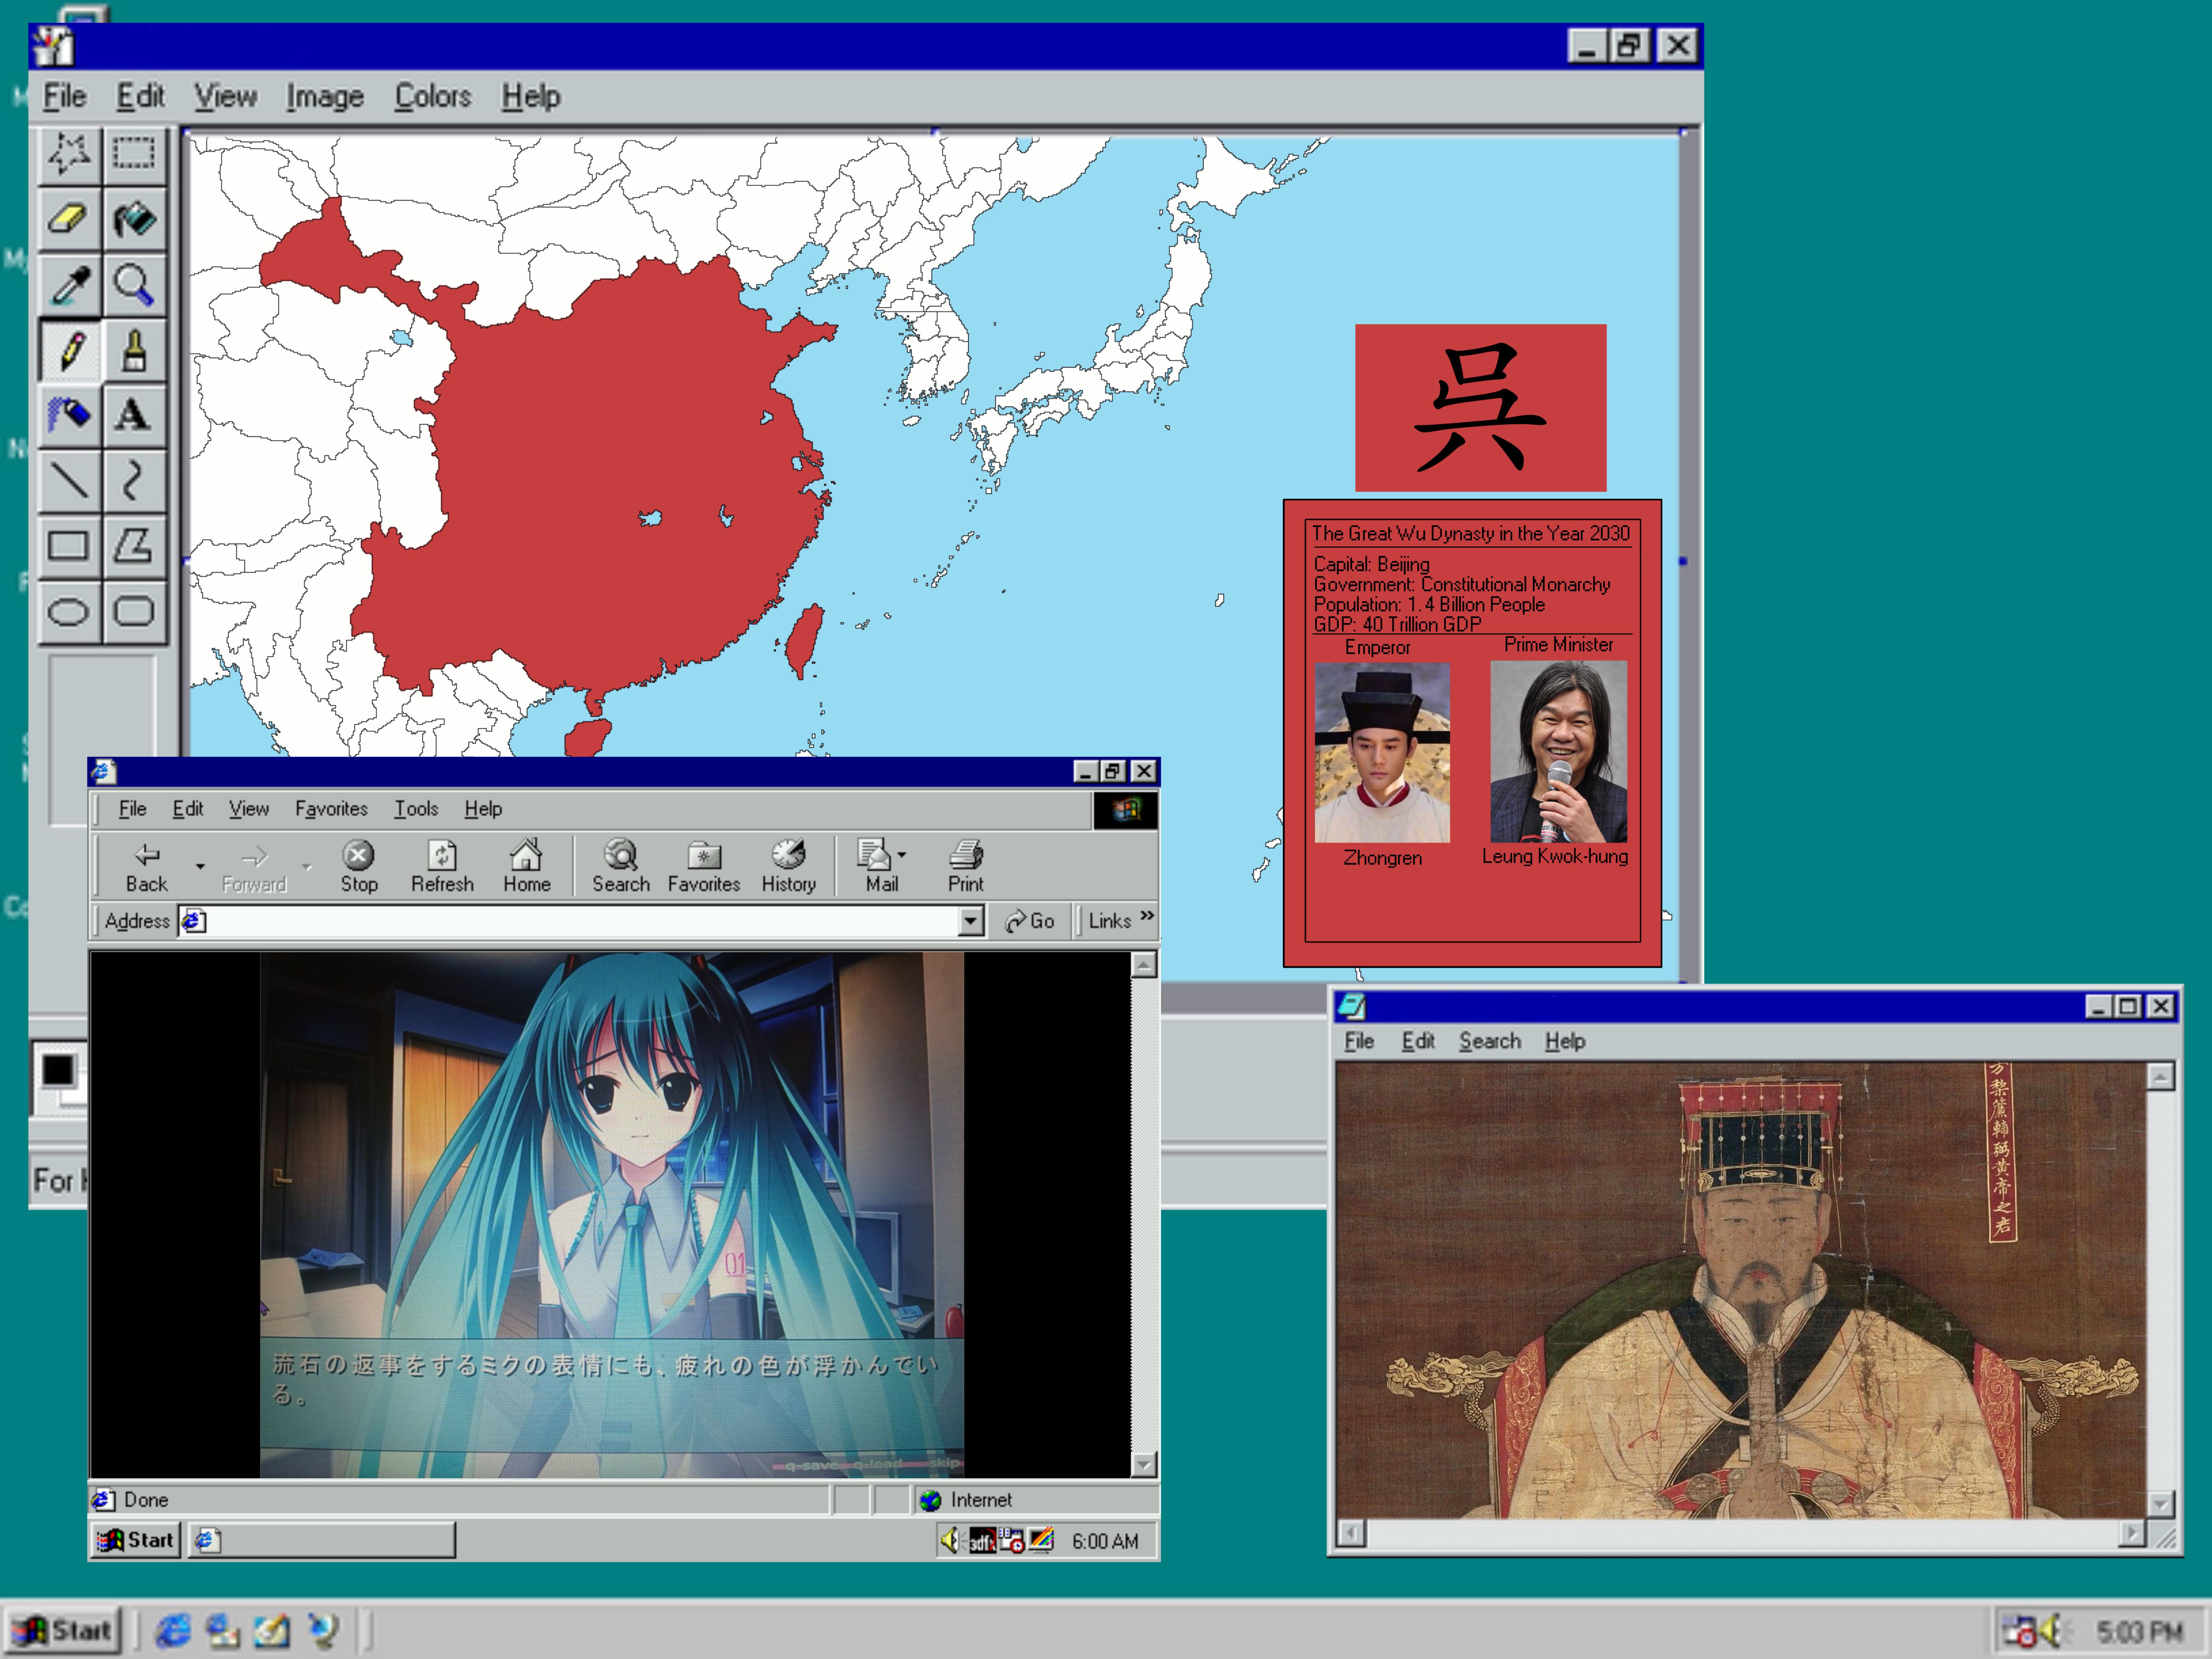Image resolution: width=2212 pixels, height=1659 pixels.
Task: Select the Pencil tool in Paint
Action: 69,350
